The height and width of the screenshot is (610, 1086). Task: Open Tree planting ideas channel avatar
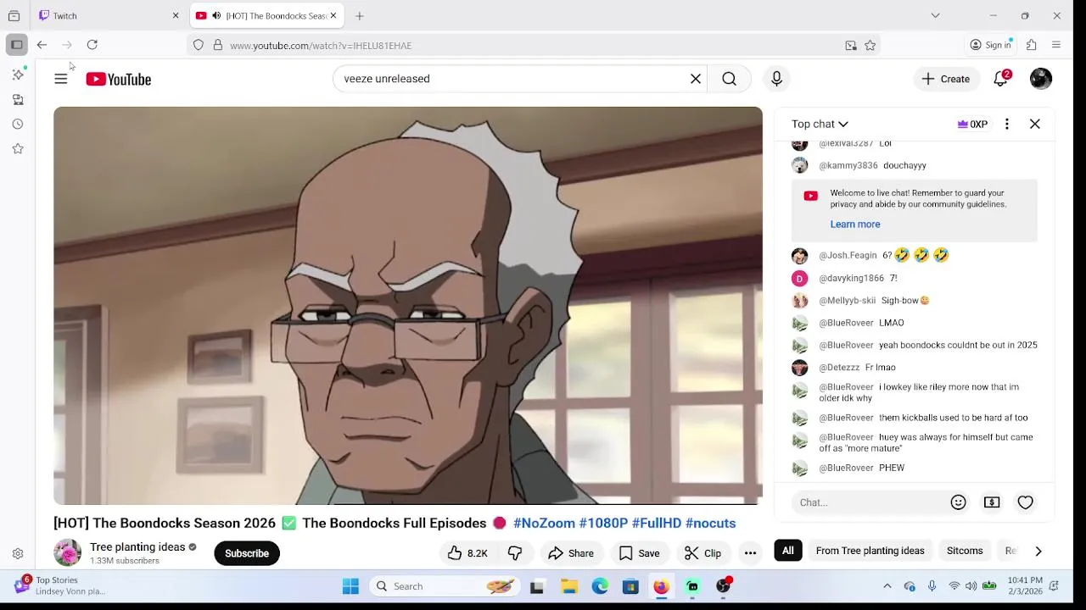point(67,553)
